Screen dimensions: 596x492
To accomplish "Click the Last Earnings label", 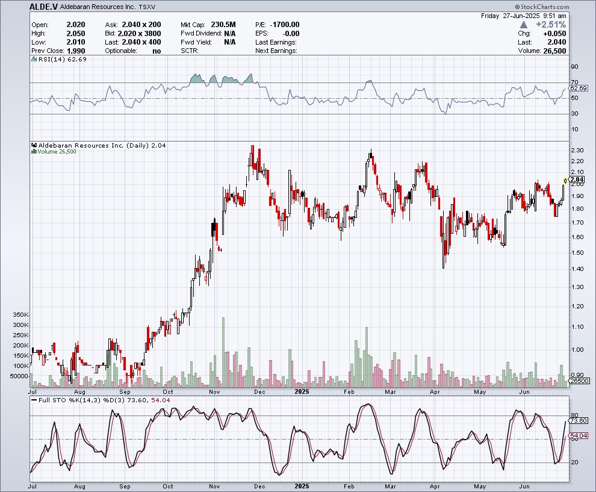I will (x=276, y=42).
